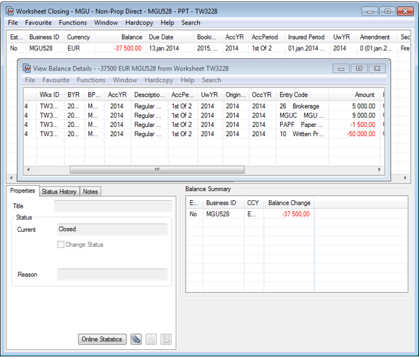The height and width of the screenshot is (357, 419).
Task: Open the Hardcopy menu in the main window
Action: click(139, 23)
